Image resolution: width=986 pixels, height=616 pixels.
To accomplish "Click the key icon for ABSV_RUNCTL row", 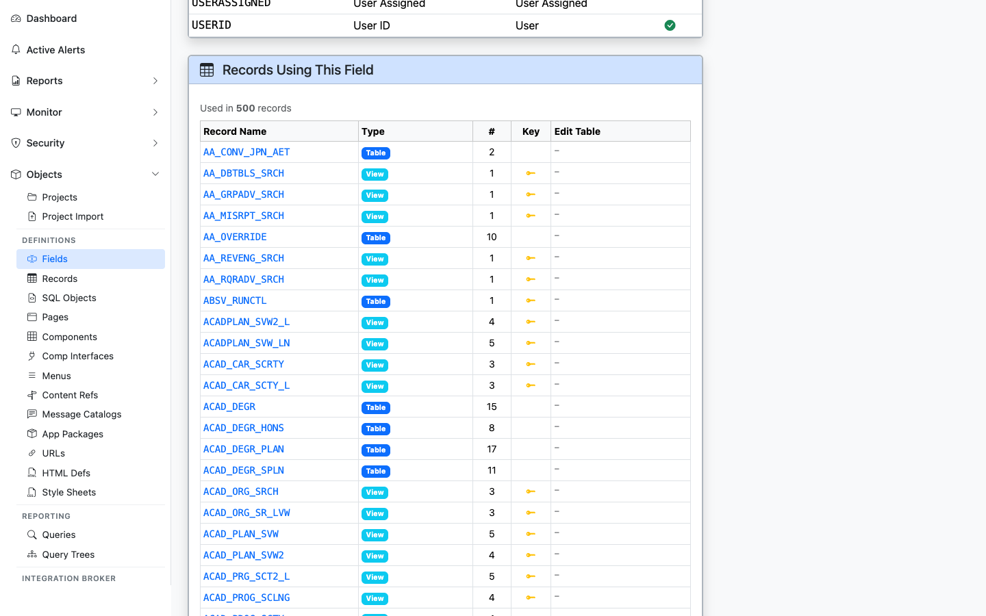I will [531, 300].
